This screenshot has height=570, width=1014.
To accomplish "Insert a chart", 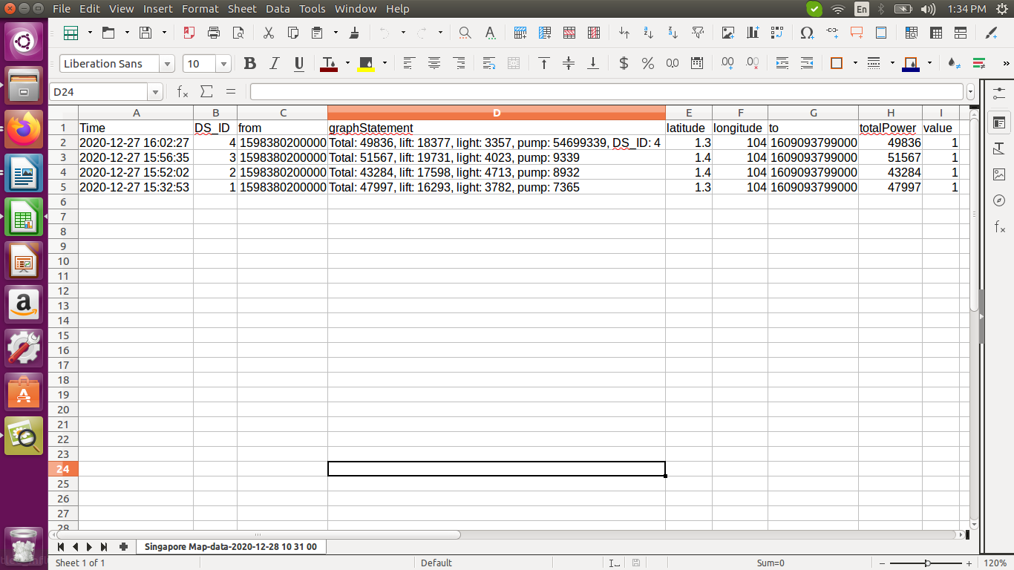I will pos(753,33).
